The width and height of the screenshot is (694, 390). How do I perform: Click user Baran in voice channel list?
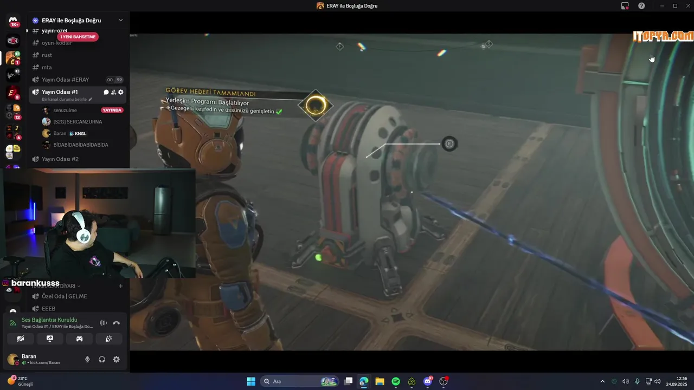[60, 133]
